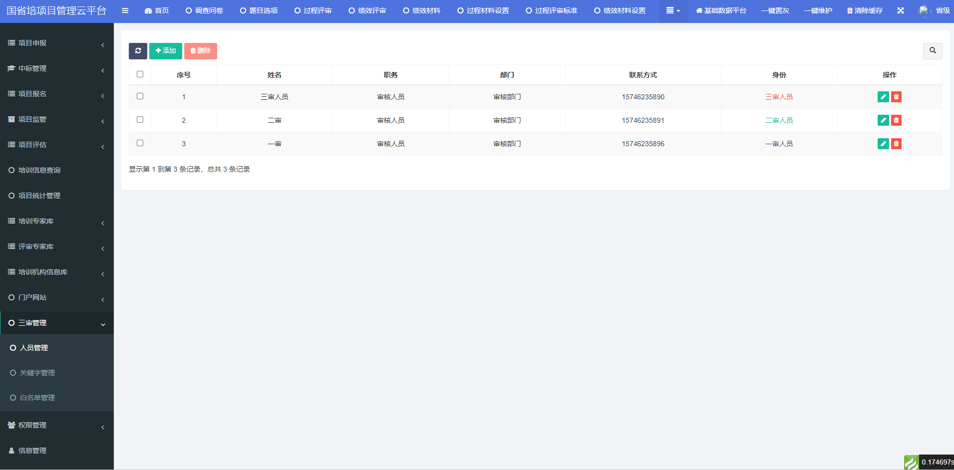This screenshot has width=954, height=470.
Task: Open 关键字管理 submenu item
Action: (x=37, y=373)
